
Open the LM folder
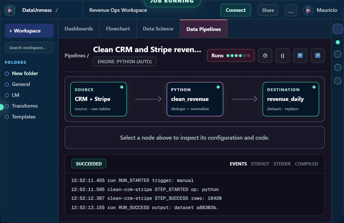click(15, 95)
